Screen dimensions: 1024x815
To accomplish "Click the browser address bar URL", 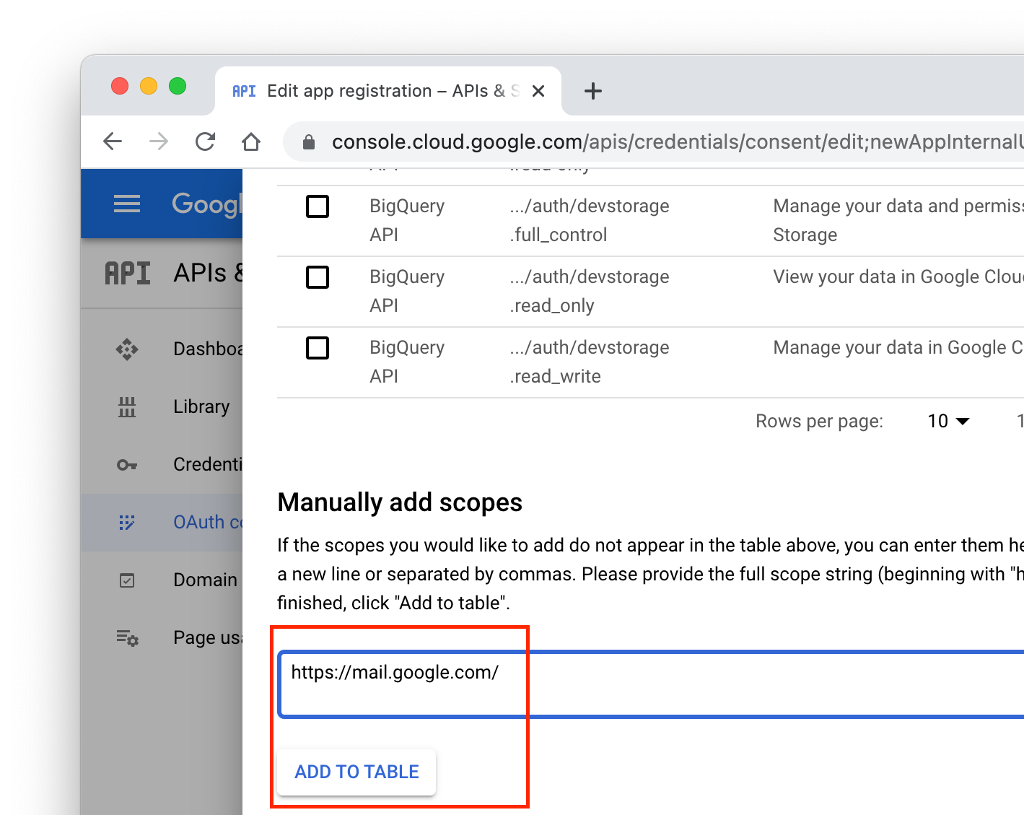I will [677, 142].
